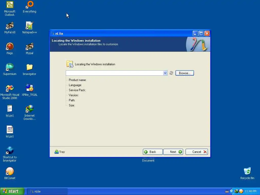
Task: Maximize the nLite window
Action: tap(201, 34)
